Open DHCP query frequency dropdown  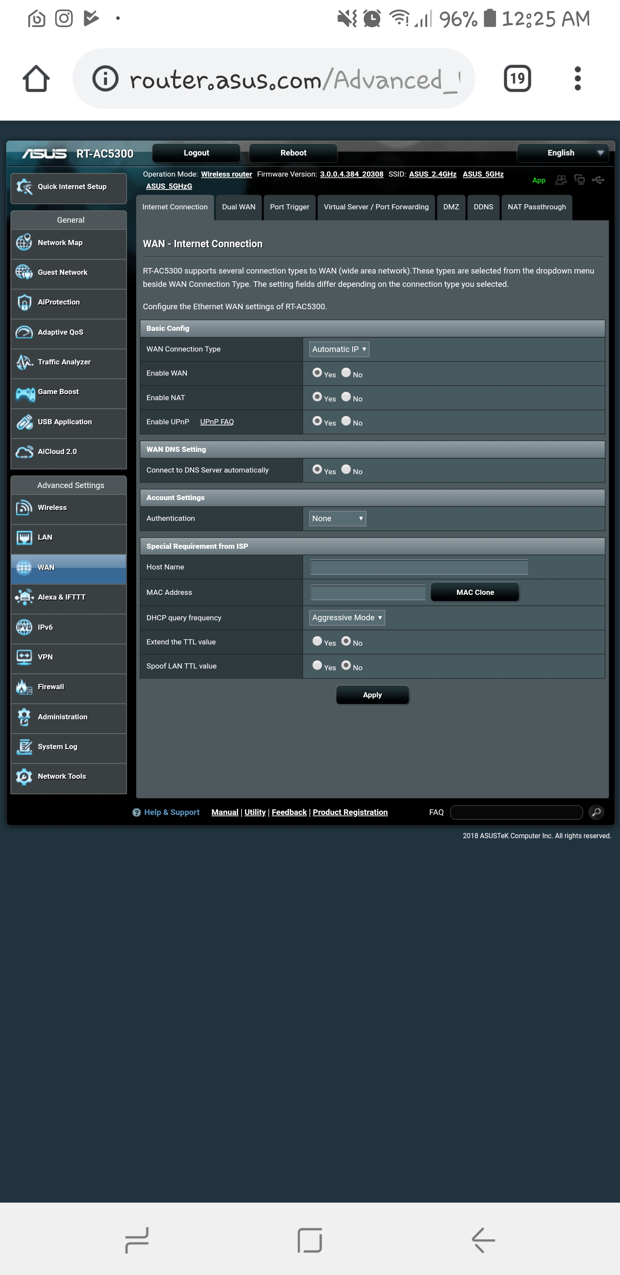[347, 617]
